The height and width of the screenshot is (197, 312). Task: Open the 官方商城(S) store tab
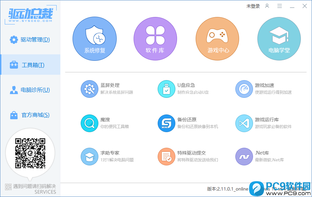pos(30,115)
